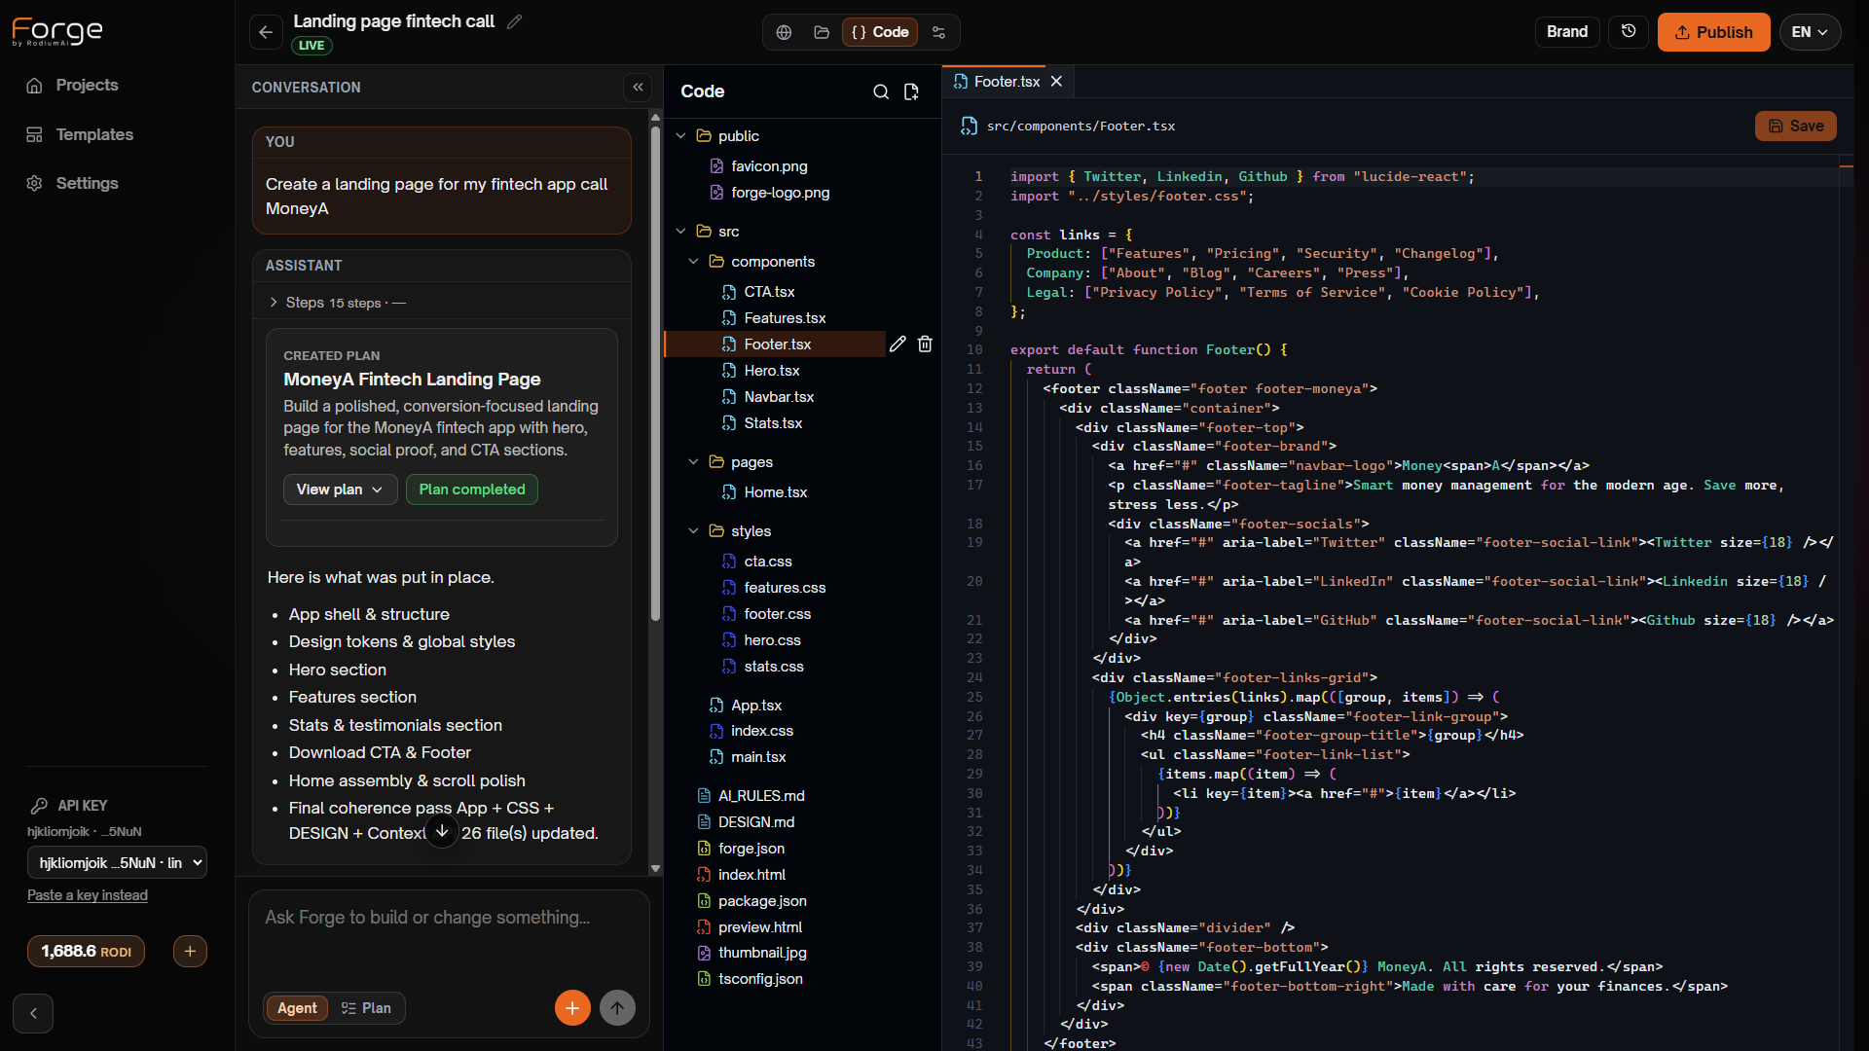Click the Paste a key instead link
The image size is (1869, 1051).
88,895
